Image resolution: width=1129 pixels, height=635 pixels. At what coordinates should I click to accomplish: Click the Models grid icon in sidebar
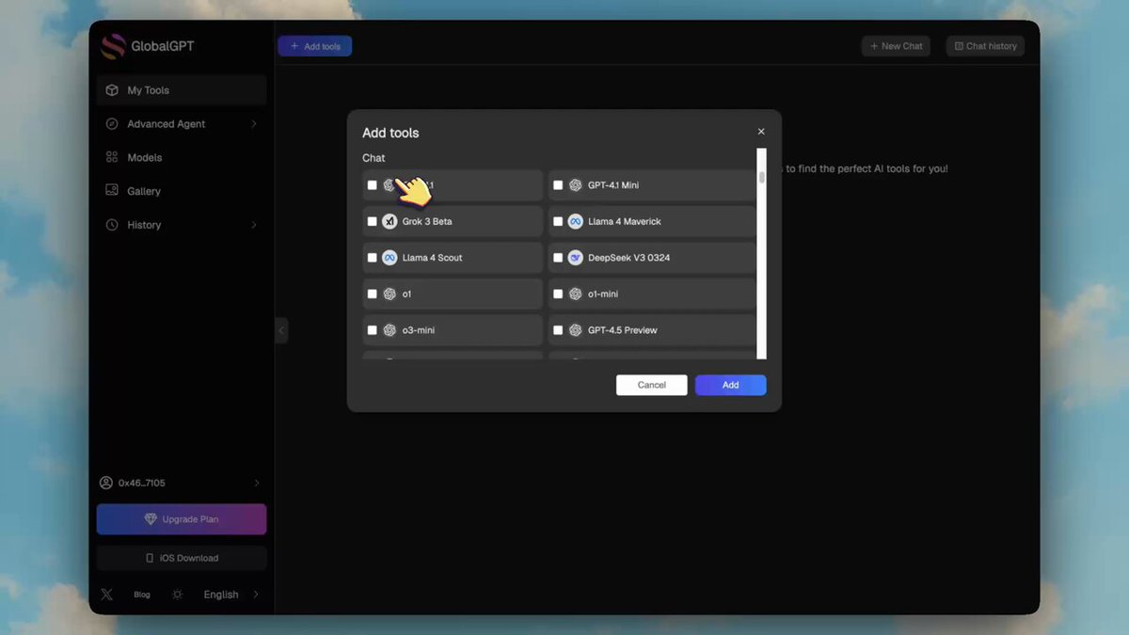click(112, 158)
